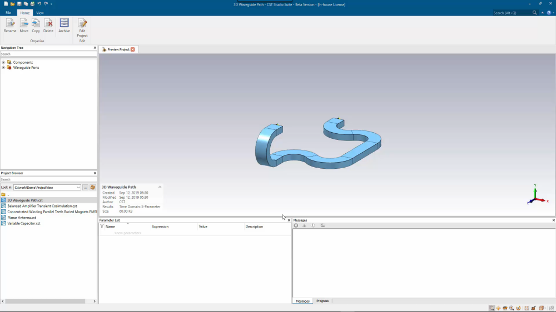The width and height of the screenshot is (556, 312).
Task: Switch to the Progress bottom tab
Action: tap(322, 301)
